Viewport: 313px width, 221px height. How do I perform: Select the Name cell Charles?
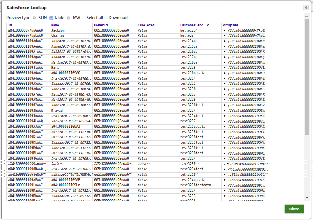71,36
